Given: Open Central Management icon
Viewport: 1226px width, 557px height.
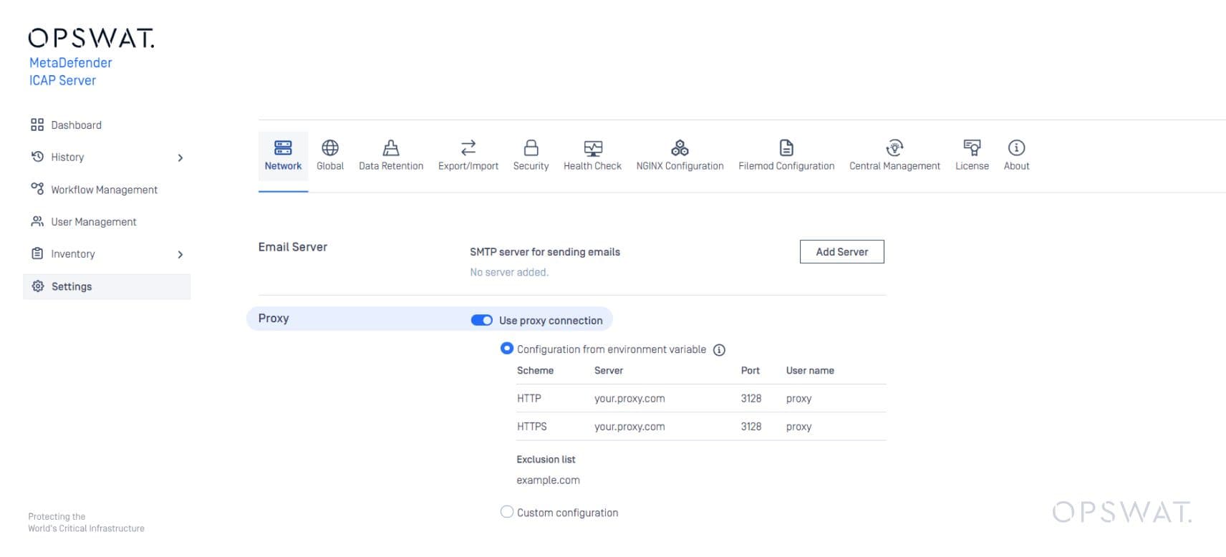Looking at the screenshot, I should 894,147.
